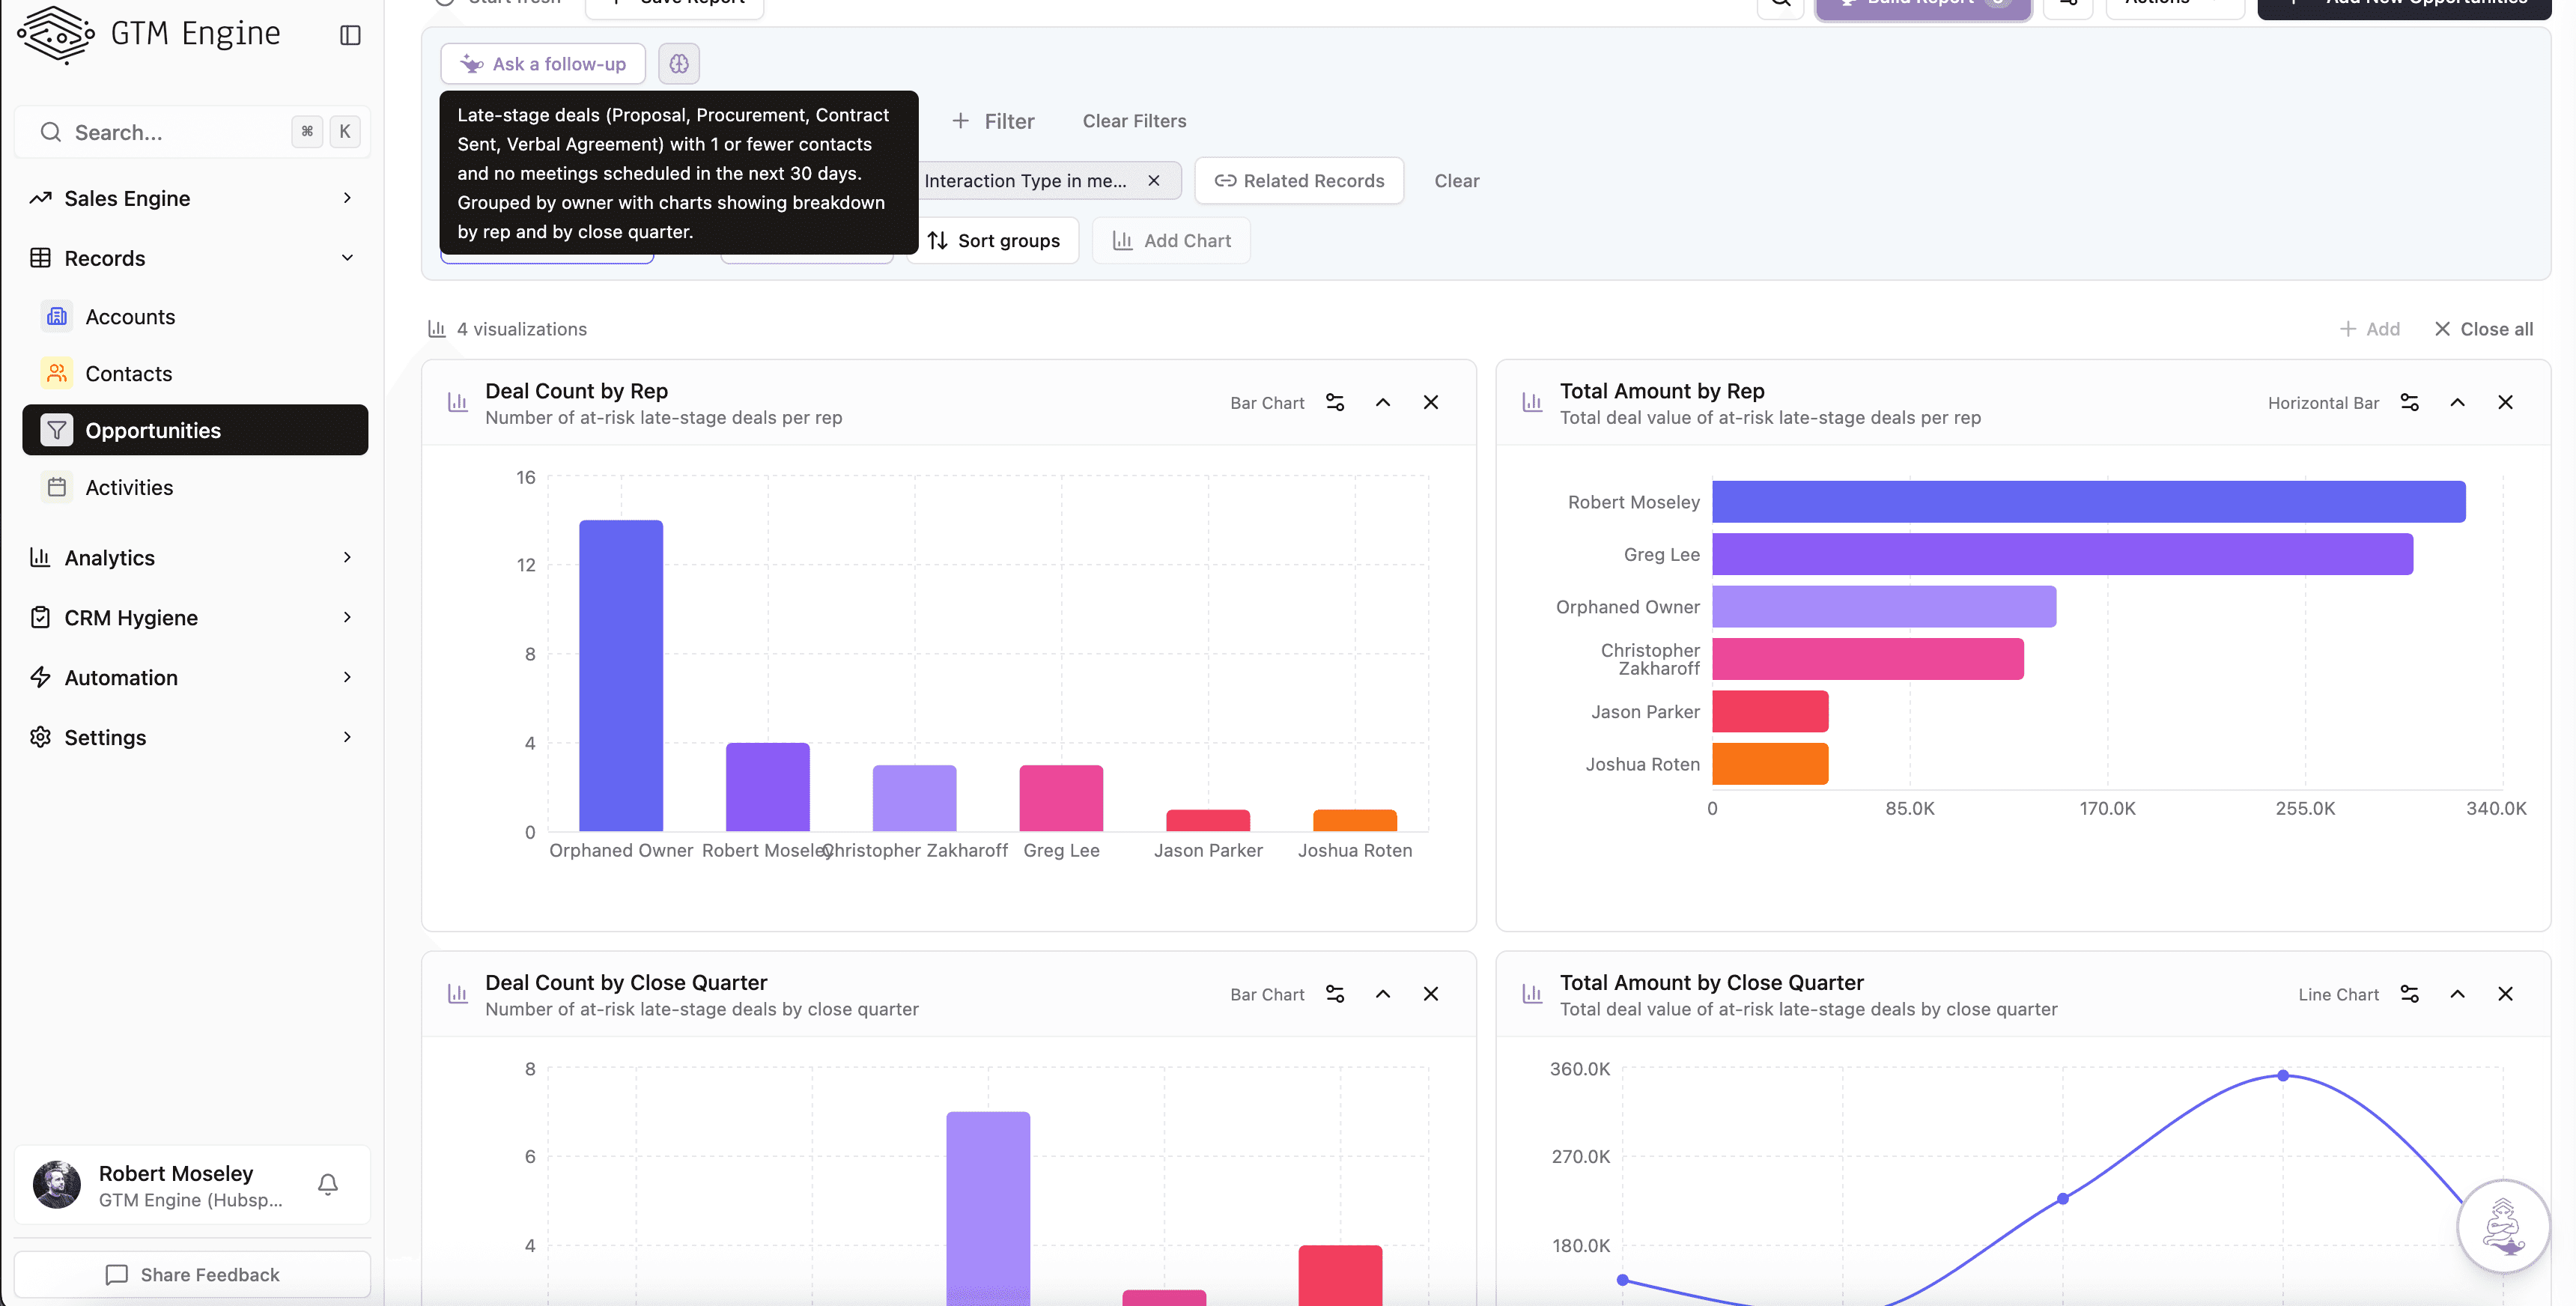The image size is (2576, 1306).
Task: Expand the Automation chevron
Action: (x=347, y=677)
